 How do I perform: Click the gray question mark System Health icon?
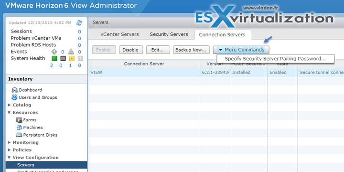(80, 59)
